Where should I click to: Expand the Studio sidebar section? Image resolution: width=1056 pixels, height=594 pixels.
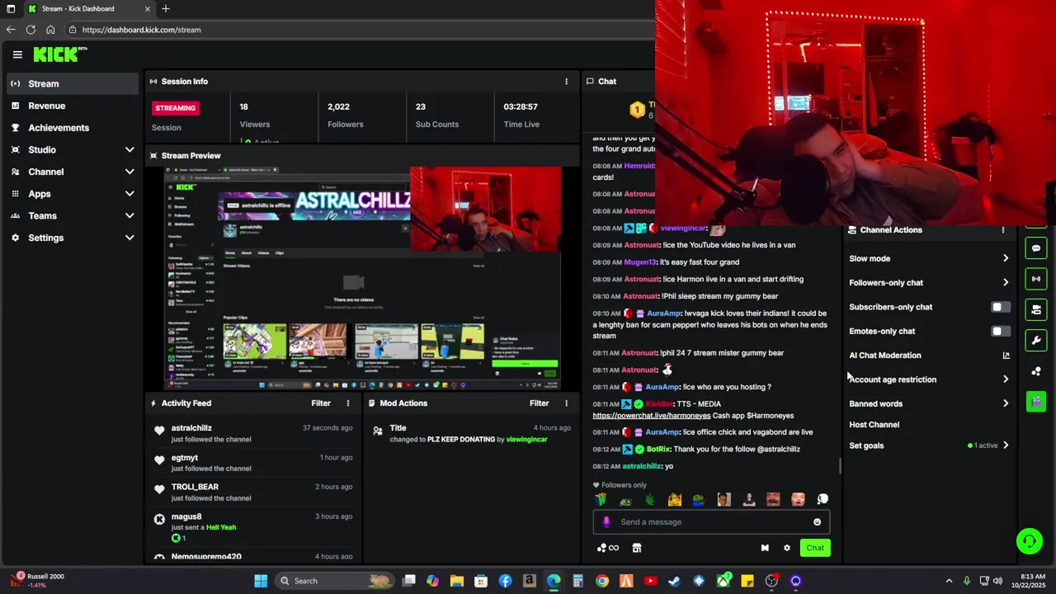coord(130,150)
